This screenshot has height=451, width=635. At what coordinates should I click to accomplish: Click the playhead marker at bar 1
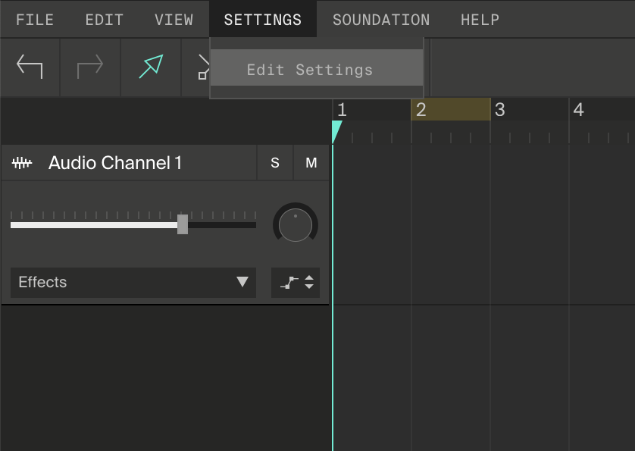click(x=333, y=130)
